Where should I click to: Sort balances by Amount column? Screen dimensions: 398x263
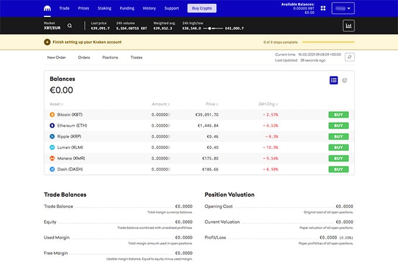tap(161, 104)
